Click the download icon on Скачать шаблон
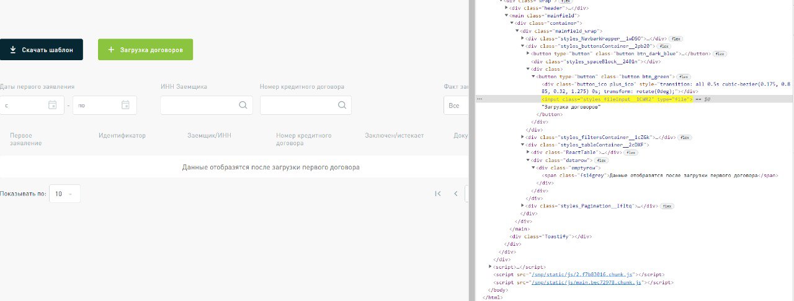This screenshot has width=794, height=301. point(12,50)
